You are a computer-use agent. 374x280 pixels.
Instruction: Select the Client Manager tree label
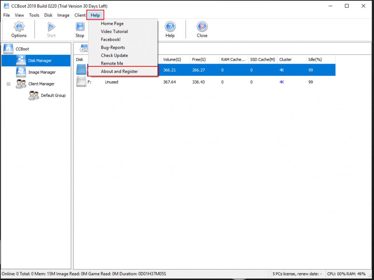[42, 84]
